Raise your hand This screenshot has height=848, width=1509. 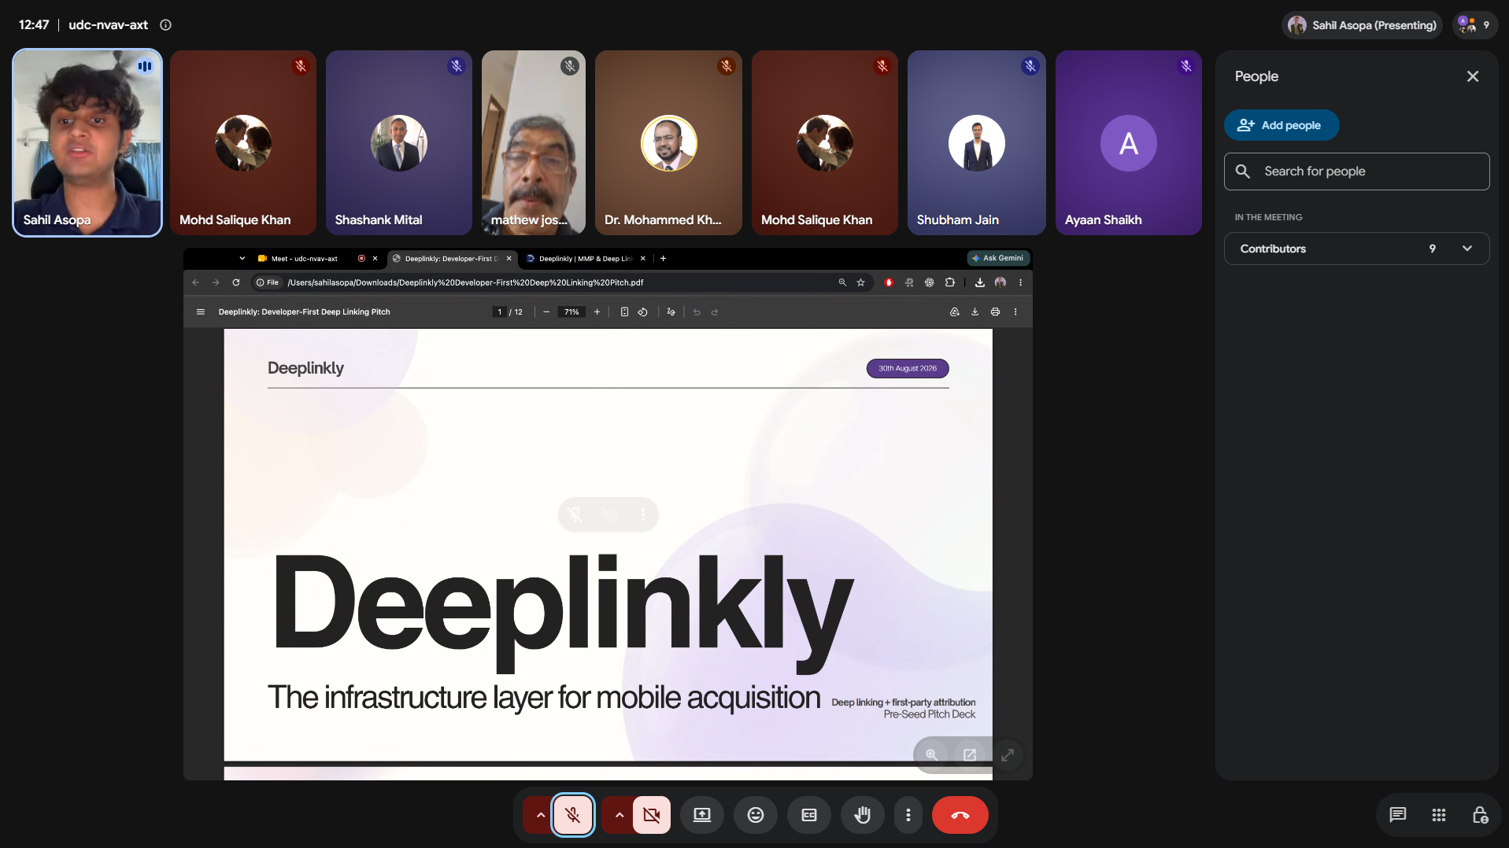863,815
